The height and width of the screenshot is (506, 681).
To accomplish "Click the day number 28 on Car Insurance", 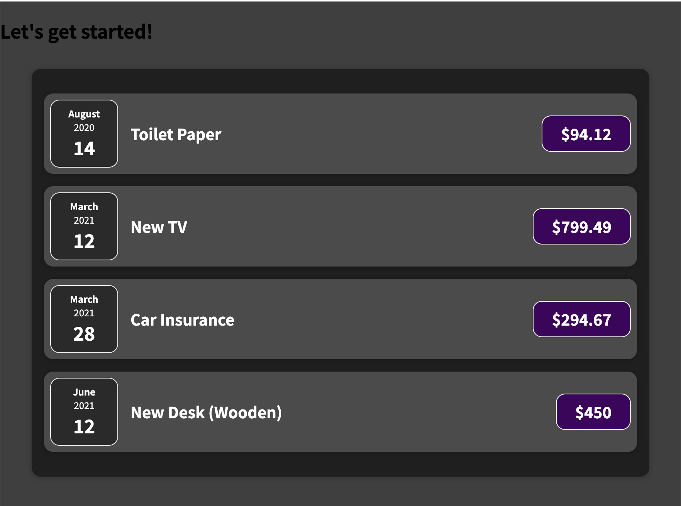I will [84, 334].
